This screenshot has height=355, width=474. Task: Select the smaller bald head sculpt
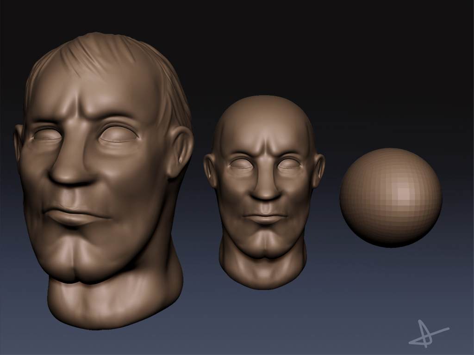coord(263,193)
